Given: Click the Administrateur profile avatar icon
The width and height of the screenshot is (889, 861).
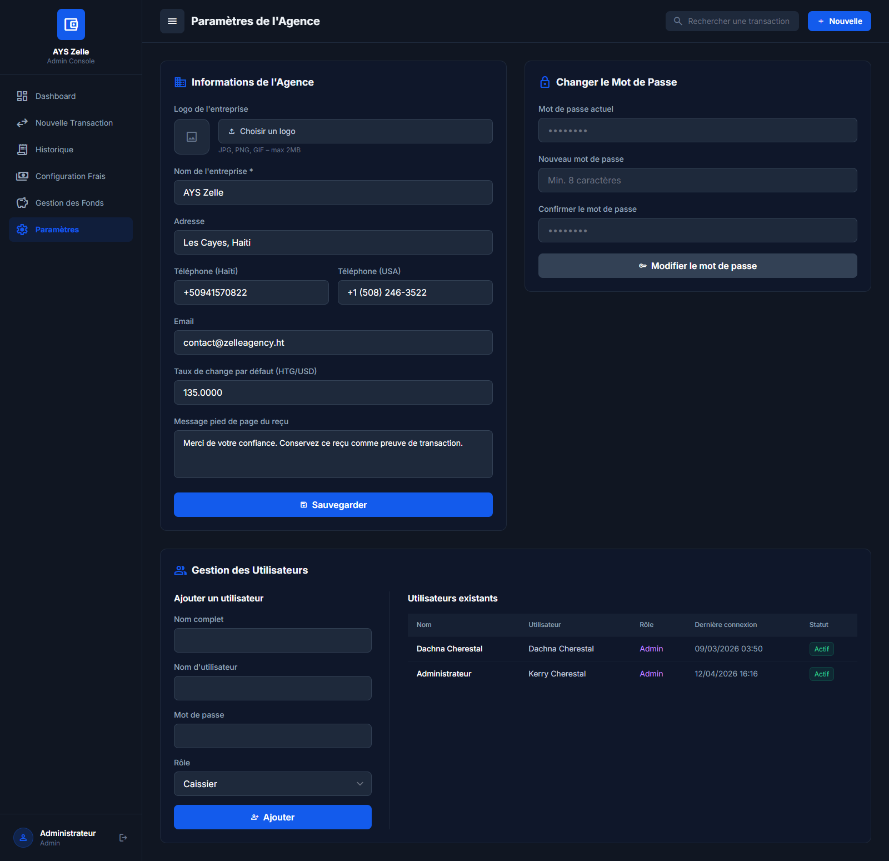Looking at the screenshot, I should click(x=23, y=838).
